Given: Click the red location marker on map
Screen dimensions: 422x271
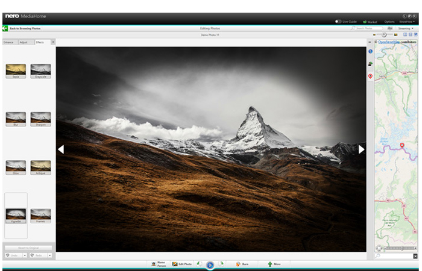Looking at the screenshot, I should point(402,145).
